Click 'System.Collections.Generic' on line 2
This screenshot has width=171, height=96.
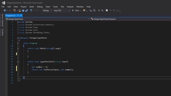40,25
